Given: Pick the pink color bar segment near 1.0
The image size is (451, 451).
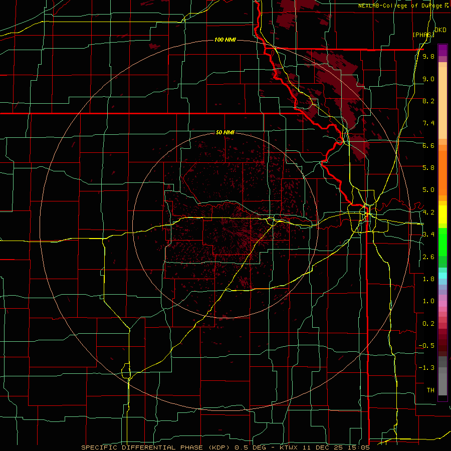Looking at the screenshot, I should (x=442, y=304).
